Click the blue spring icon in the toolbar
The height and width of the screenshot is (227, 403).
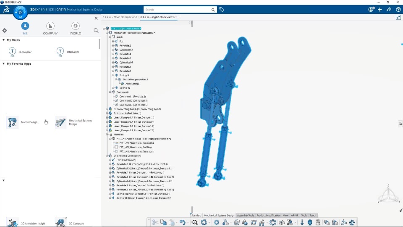[310, 222]
